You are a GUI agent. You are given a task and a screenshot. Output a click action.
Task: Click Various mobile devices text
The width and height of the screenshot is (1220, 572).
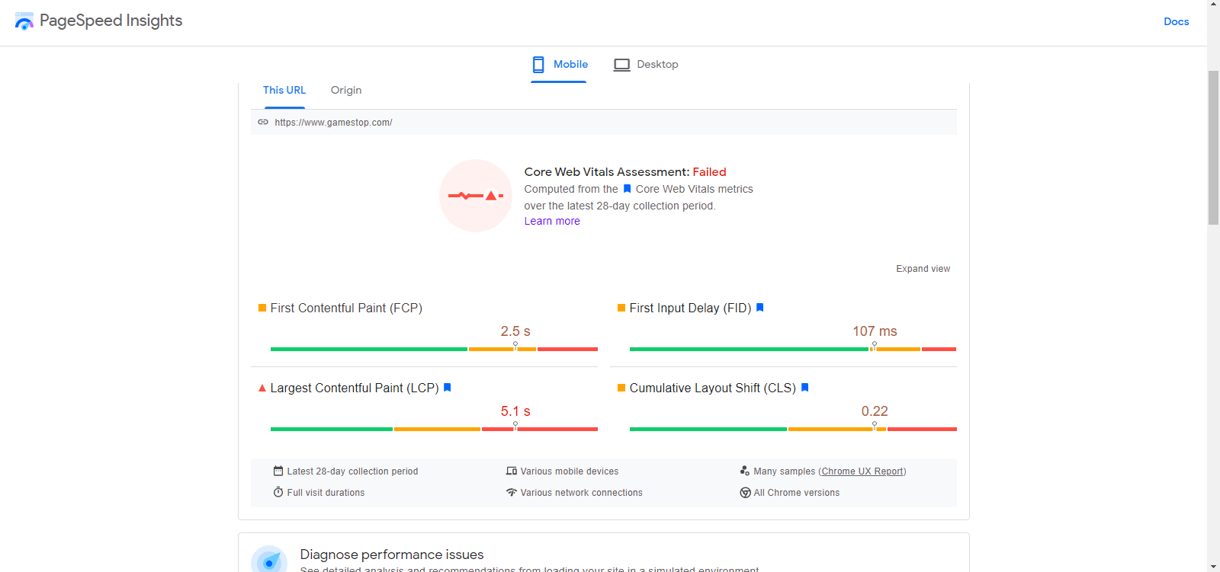tap(570, 471)
